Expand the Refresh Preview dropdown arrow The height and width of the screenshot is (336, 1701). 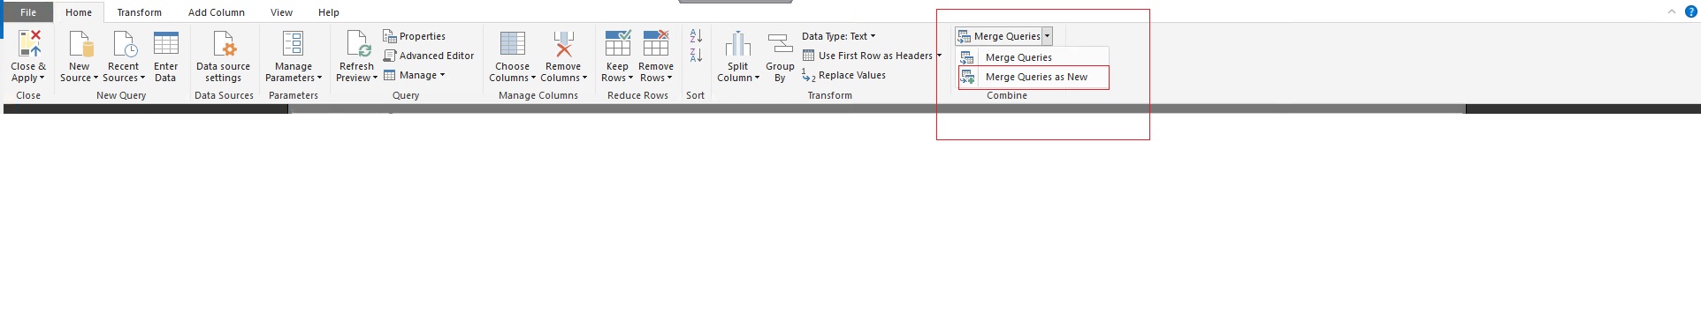(x=375, y=78)
